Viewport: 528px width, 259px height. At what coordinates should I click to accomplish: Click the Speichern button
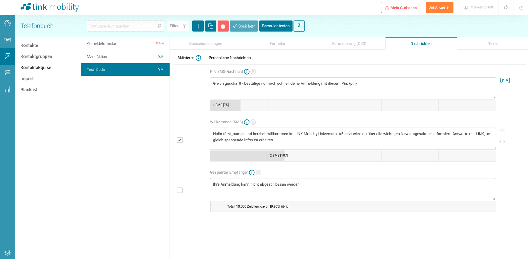[x=244, y=26]
